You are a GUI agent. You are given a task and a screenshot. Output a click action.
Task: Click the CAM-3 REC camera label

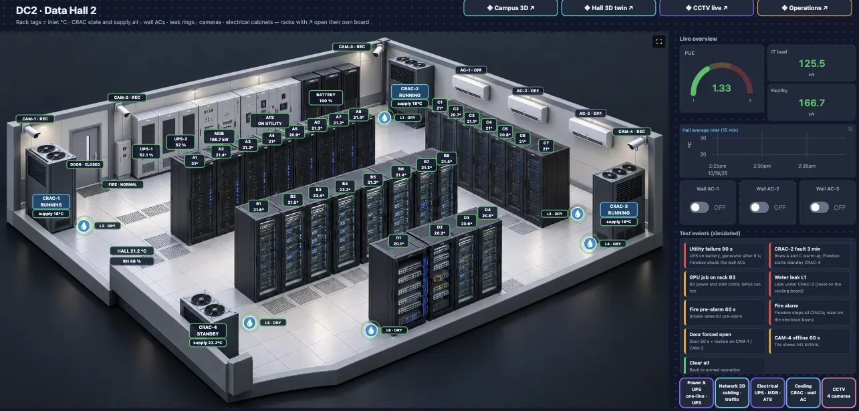tap(352, 47)
